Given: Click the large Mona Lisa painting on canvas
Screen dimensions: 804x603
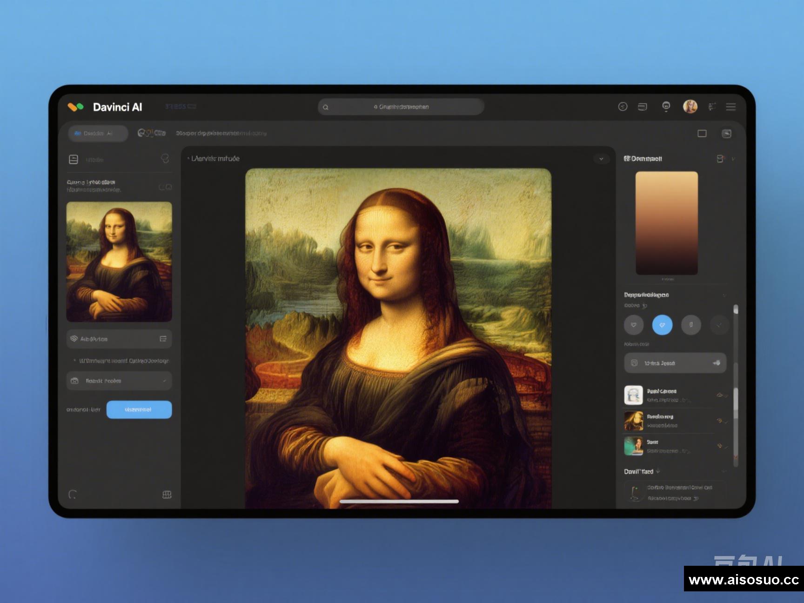Looking at the screenshot, I should click(x=398, y=338).
